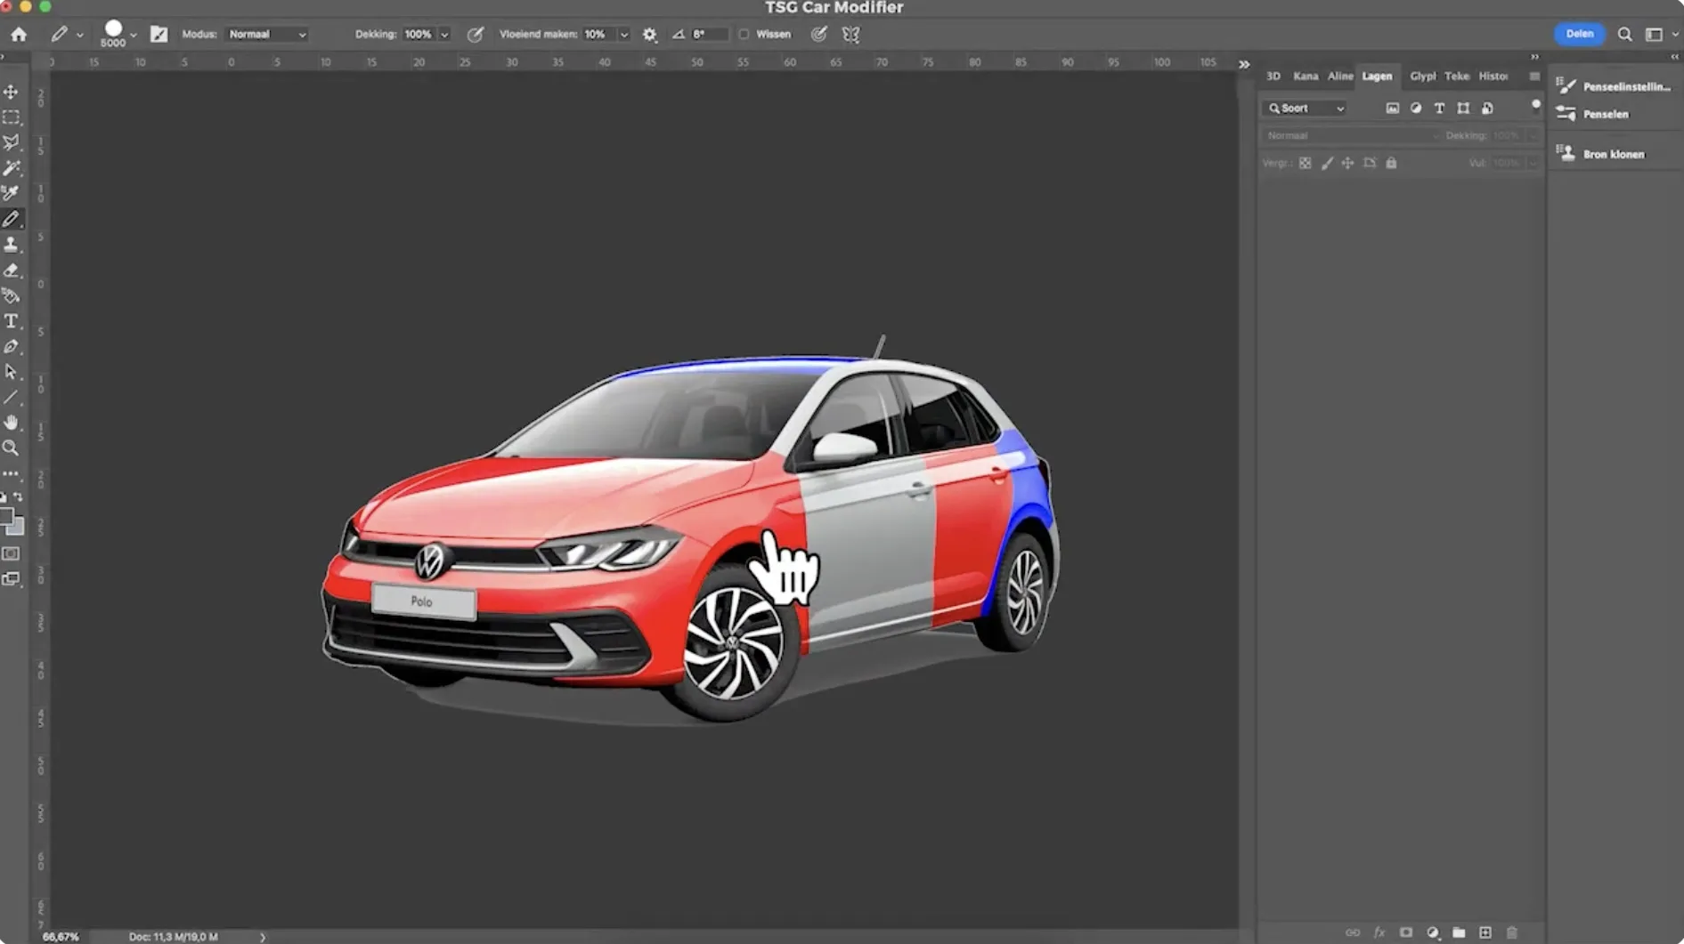Open symmetry paint butterfly options
Image resolution: width=1684 pixels, height=944 pixels.
point(851,35)
